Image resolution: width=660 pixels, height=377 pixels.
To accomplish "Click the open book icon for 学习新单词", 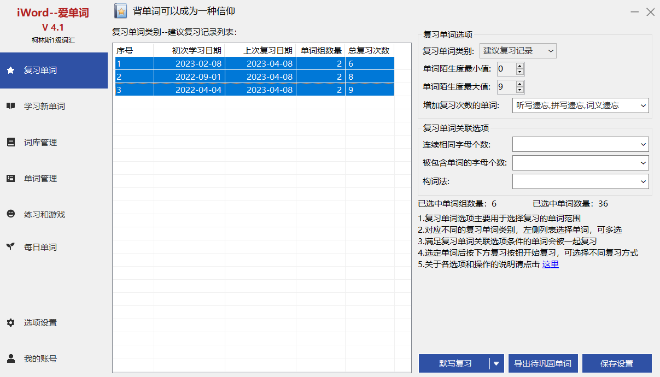I will 10,107.
